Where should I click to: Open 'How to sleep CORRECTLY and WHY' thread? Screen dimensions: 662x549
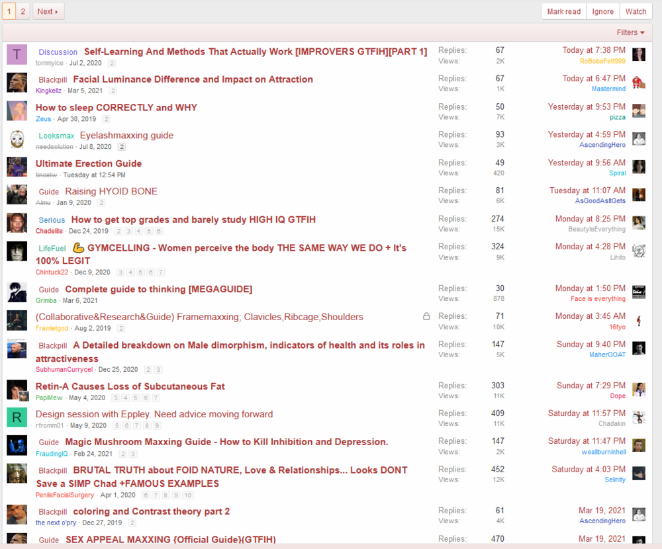point(116,108)
